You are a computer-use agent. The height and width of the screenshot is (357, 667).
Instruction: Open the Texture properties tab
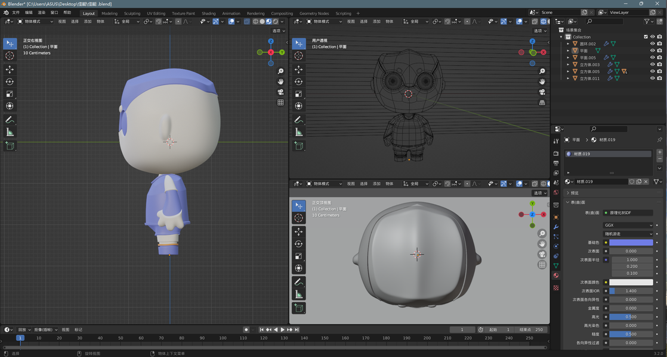pyautogui.click(x=556, y=288)
